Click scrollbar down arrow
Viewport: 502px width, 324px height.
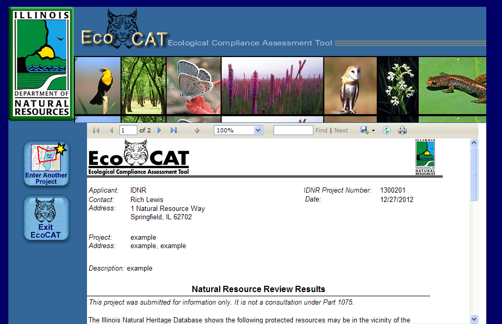tap(474, 319)
